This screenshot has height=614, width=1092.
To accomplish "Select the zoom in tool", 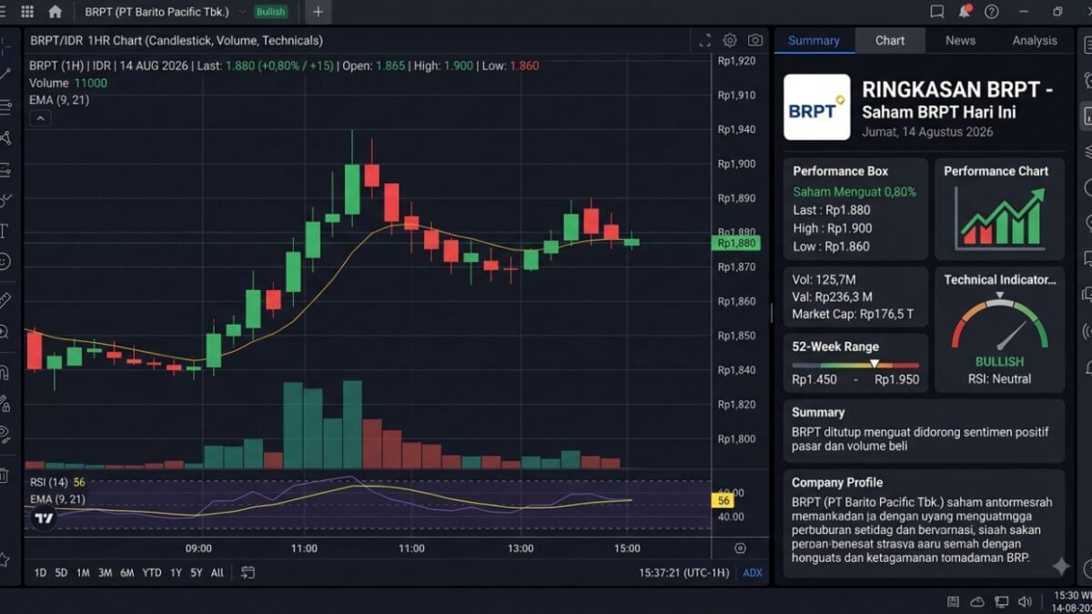I will point(5,332).
